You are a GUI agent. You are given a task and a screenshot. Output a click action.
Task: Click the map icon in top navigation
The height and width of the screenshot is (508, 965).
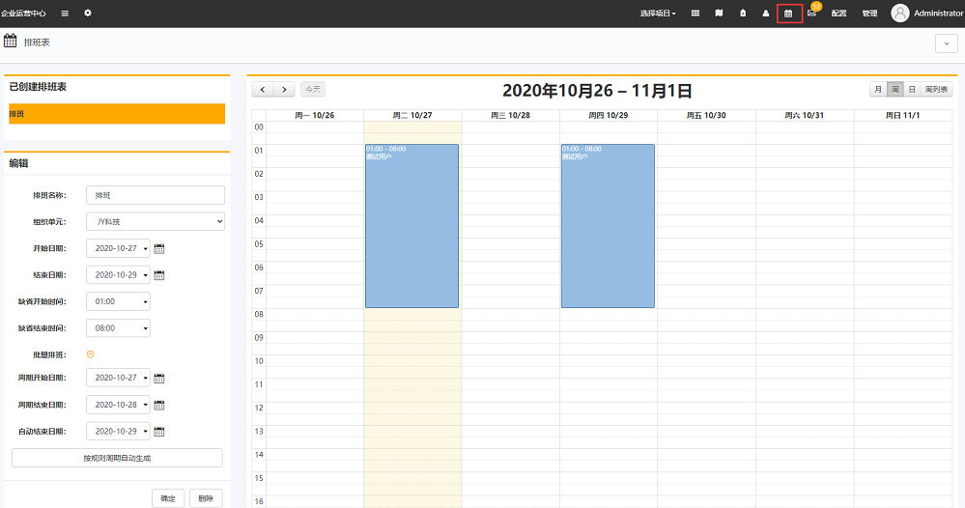719,14
